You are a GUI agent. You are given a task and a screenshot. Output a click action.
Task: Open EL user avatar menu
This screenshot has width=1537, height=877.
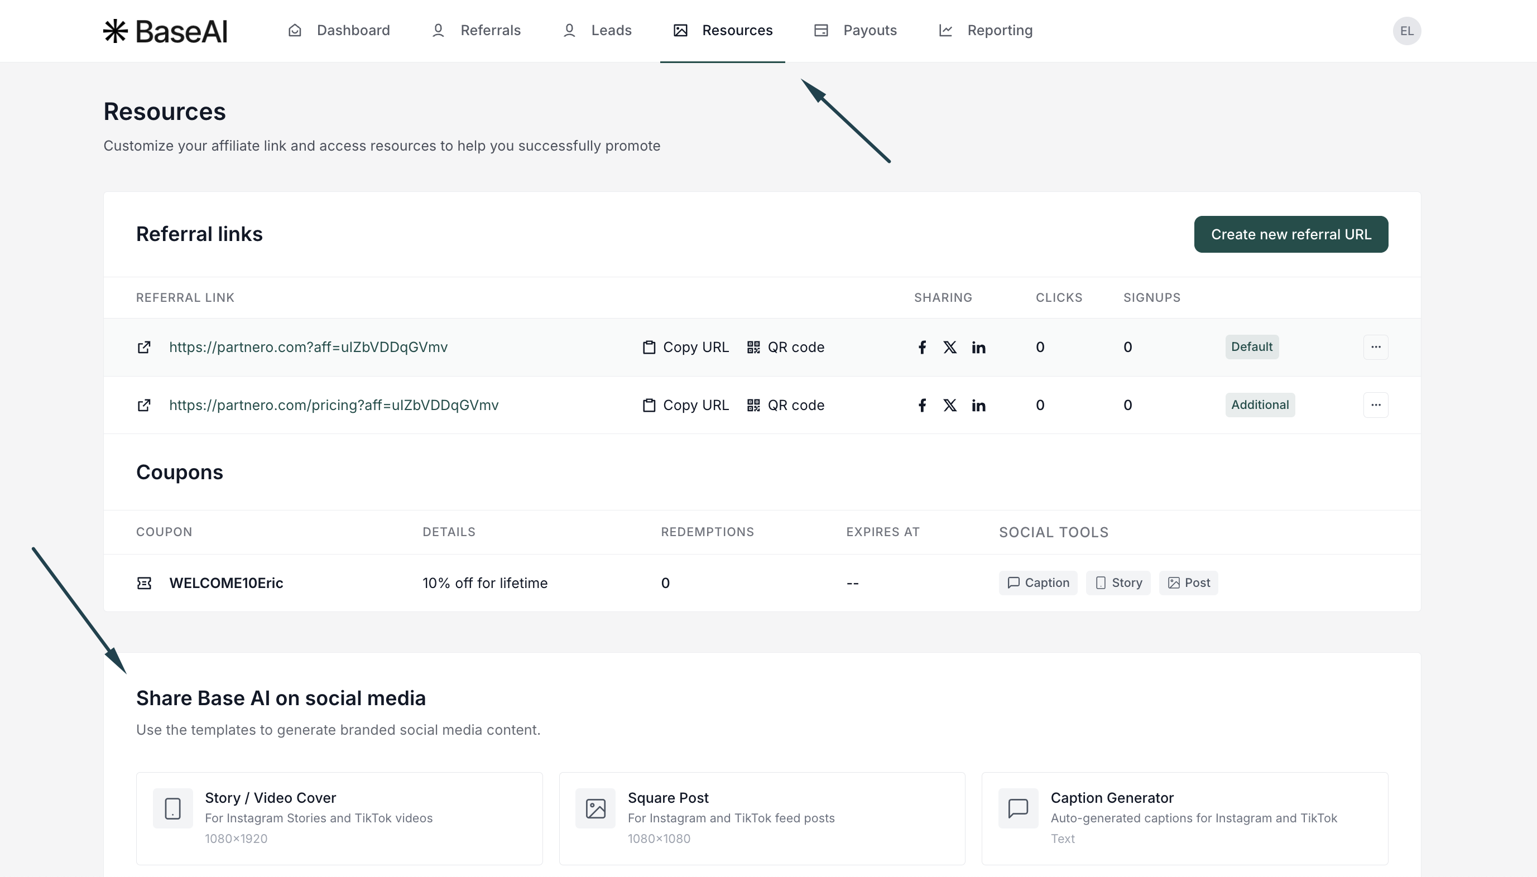1406,31
